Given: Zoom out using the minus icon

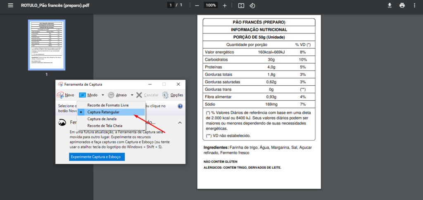Looking at the screenshot, I should coord(197,5).
